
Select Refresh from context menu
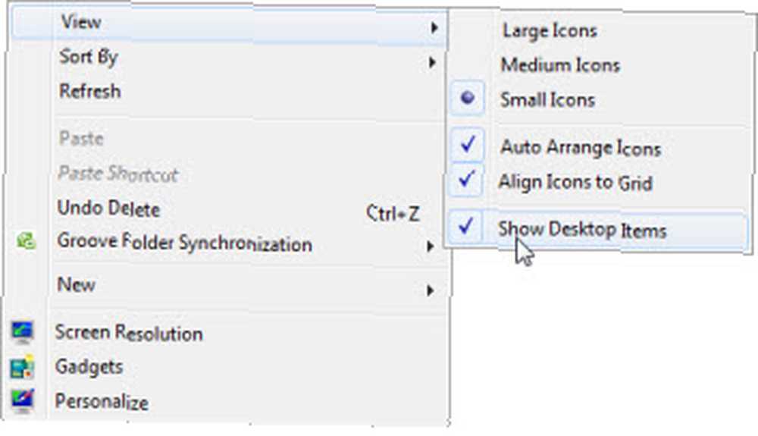coord(90,91)
